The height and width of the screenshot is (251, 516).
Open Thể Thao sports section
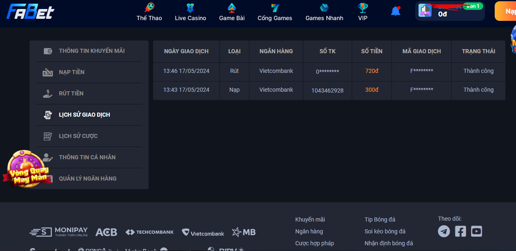coord(149,12)
